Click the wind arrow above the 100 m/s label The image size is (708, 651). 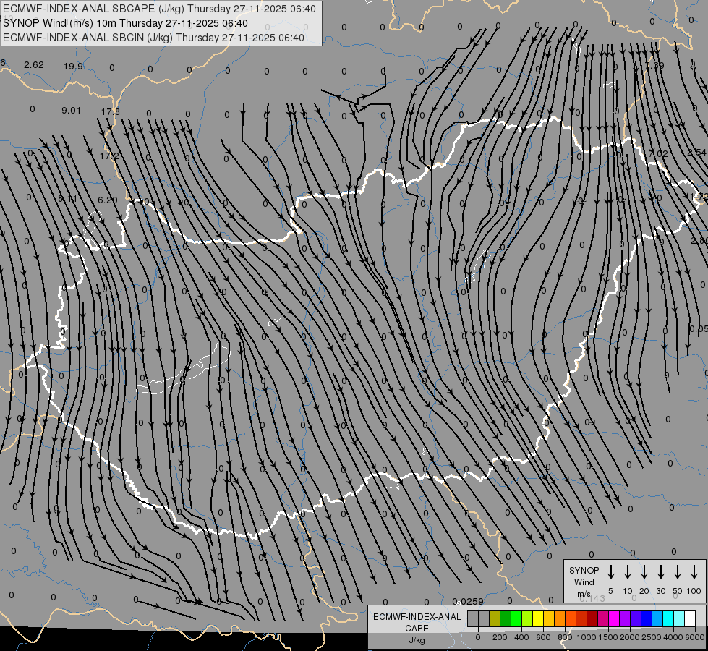(x=694, y=572)
